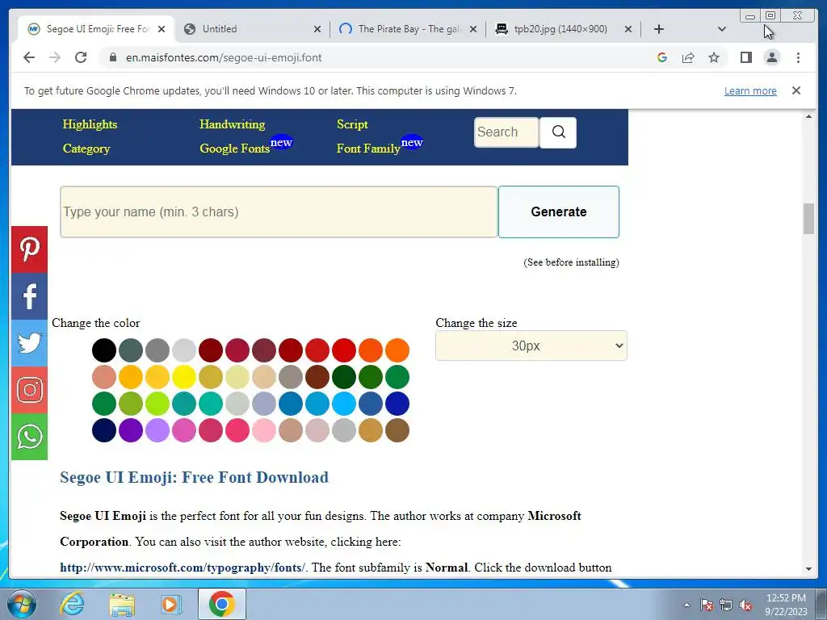Close the tpb20.jpg tab
This screenshot has height=620, width=827.
628,29
